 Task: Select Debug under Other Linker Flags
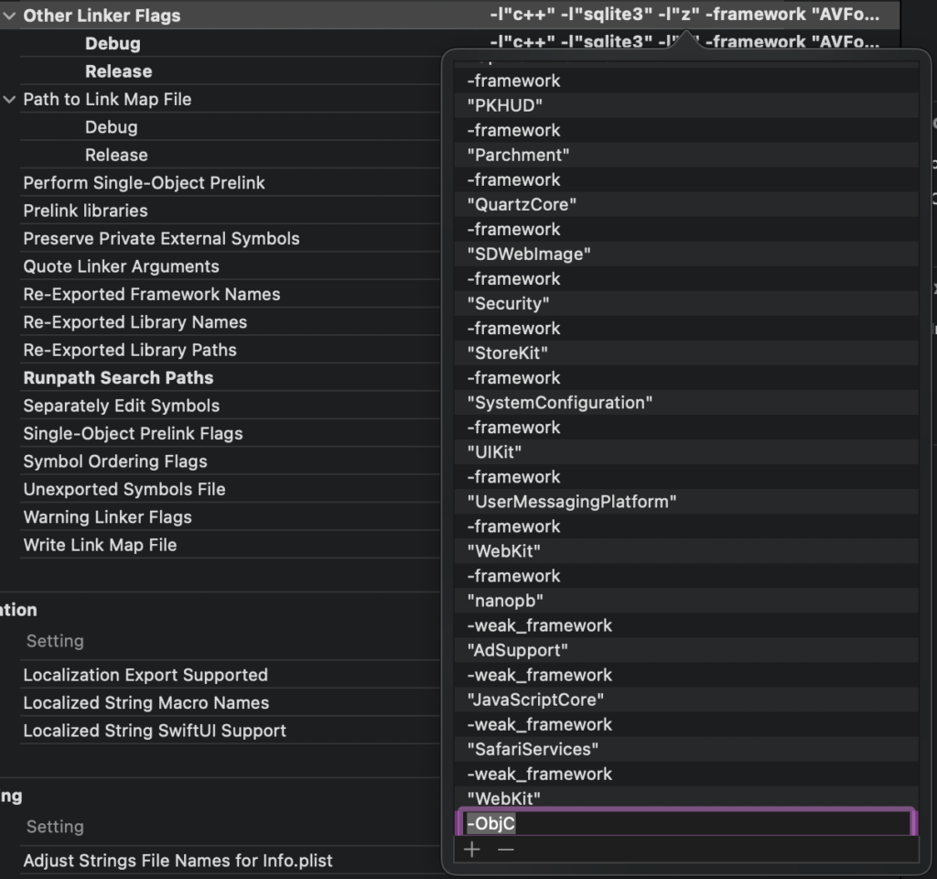(113, 44)
